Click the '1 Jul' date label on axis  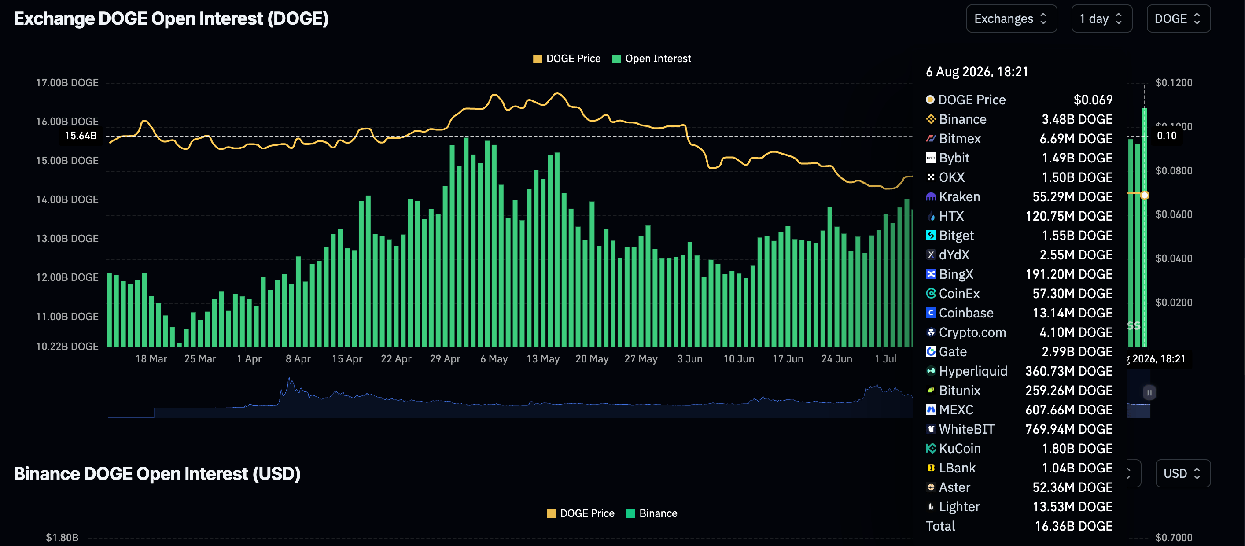[x=885, y=358]
